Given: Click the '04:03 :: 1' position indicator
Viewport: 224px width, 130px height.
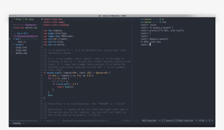Looking at the screenshot, I should coord(129,121).
